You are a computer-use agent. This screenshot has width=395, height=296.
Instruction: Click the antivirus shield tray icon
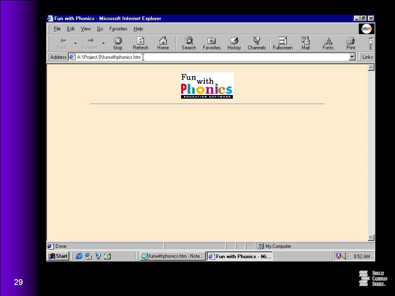338,256
